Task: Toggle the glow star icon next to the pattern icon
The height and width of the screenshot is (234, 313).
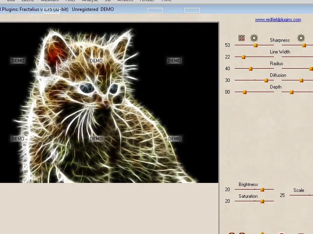Action: point(254,38)
